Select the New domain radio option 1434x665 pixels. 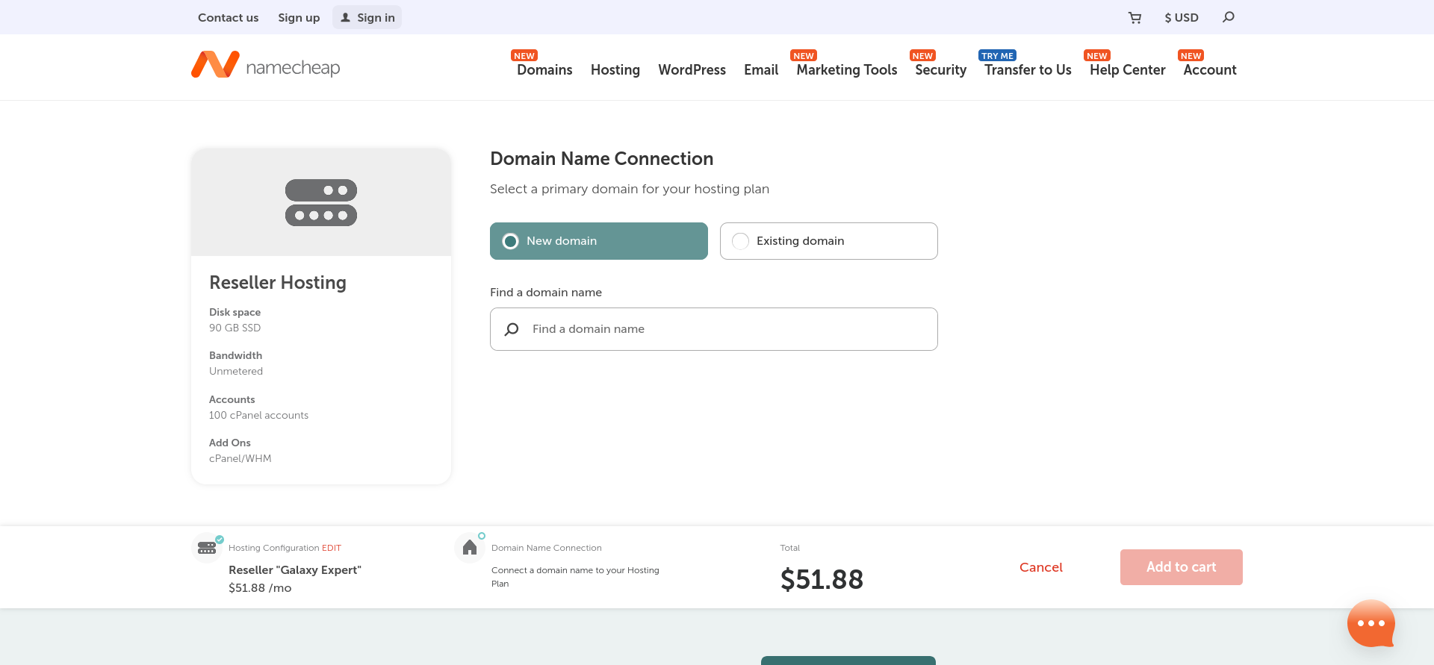599,241
